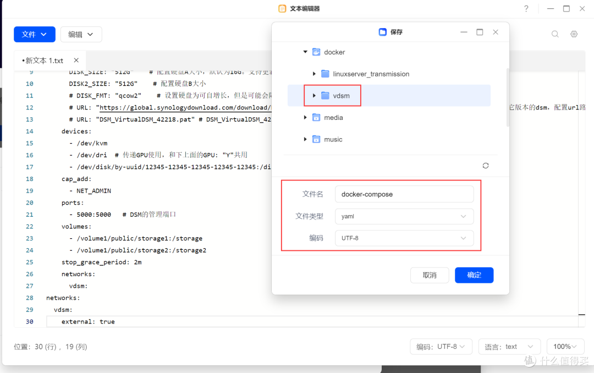Click '/volume1/public/storage2:/storage2' text

coord(141,250)
